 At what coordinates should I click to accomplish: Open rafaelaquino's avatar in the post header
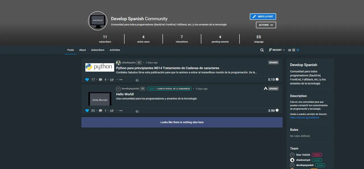pyautogui.click(x=118, y=63)
